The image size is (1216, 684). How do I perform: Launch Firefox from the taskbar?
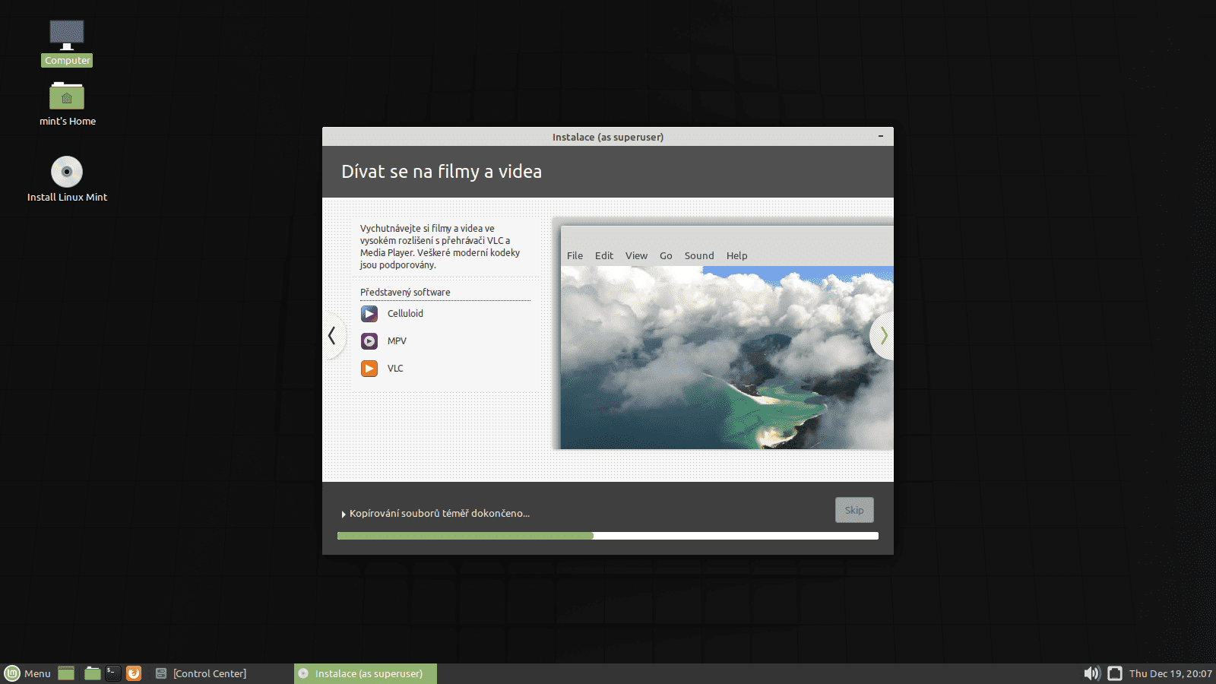(134, 673)
